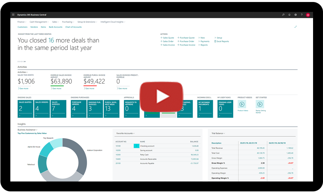Viewport: 323px width, 193px height.
Task: Click the red YouTube play button
Action: [161, 96]
